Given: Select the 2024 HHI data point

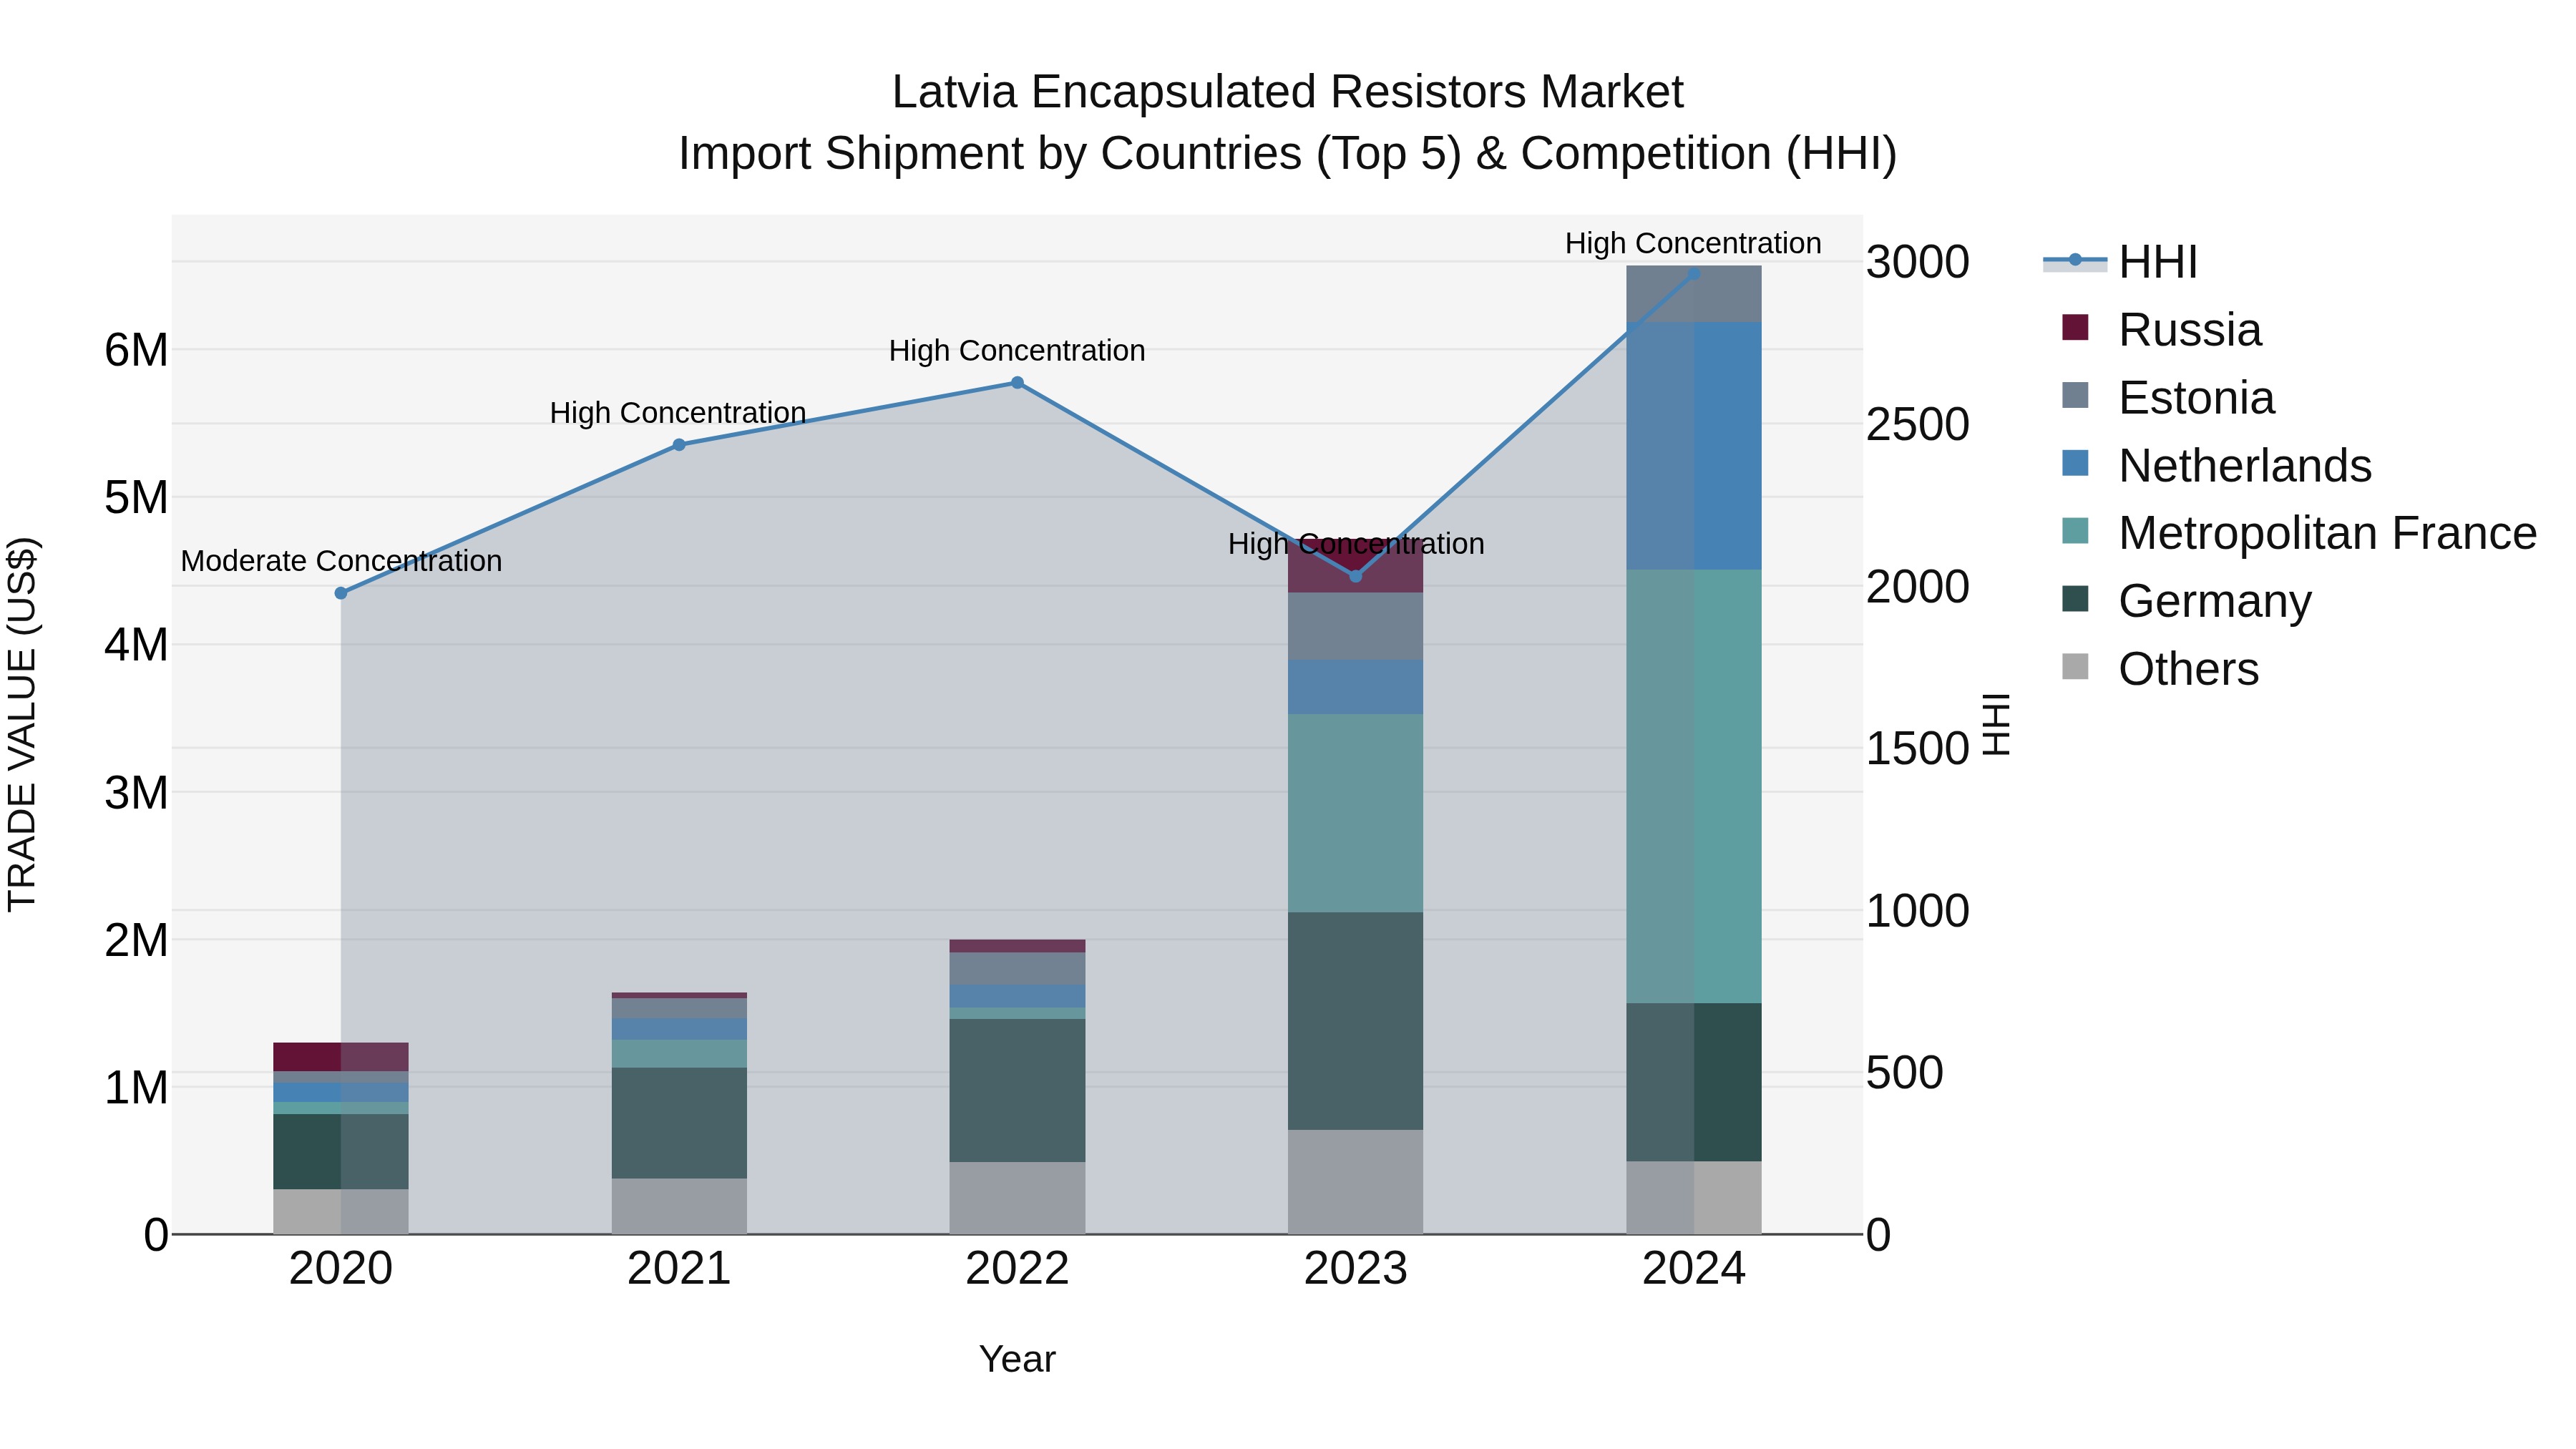Looking at the screenshot, I should click(x=1694, y=273).
